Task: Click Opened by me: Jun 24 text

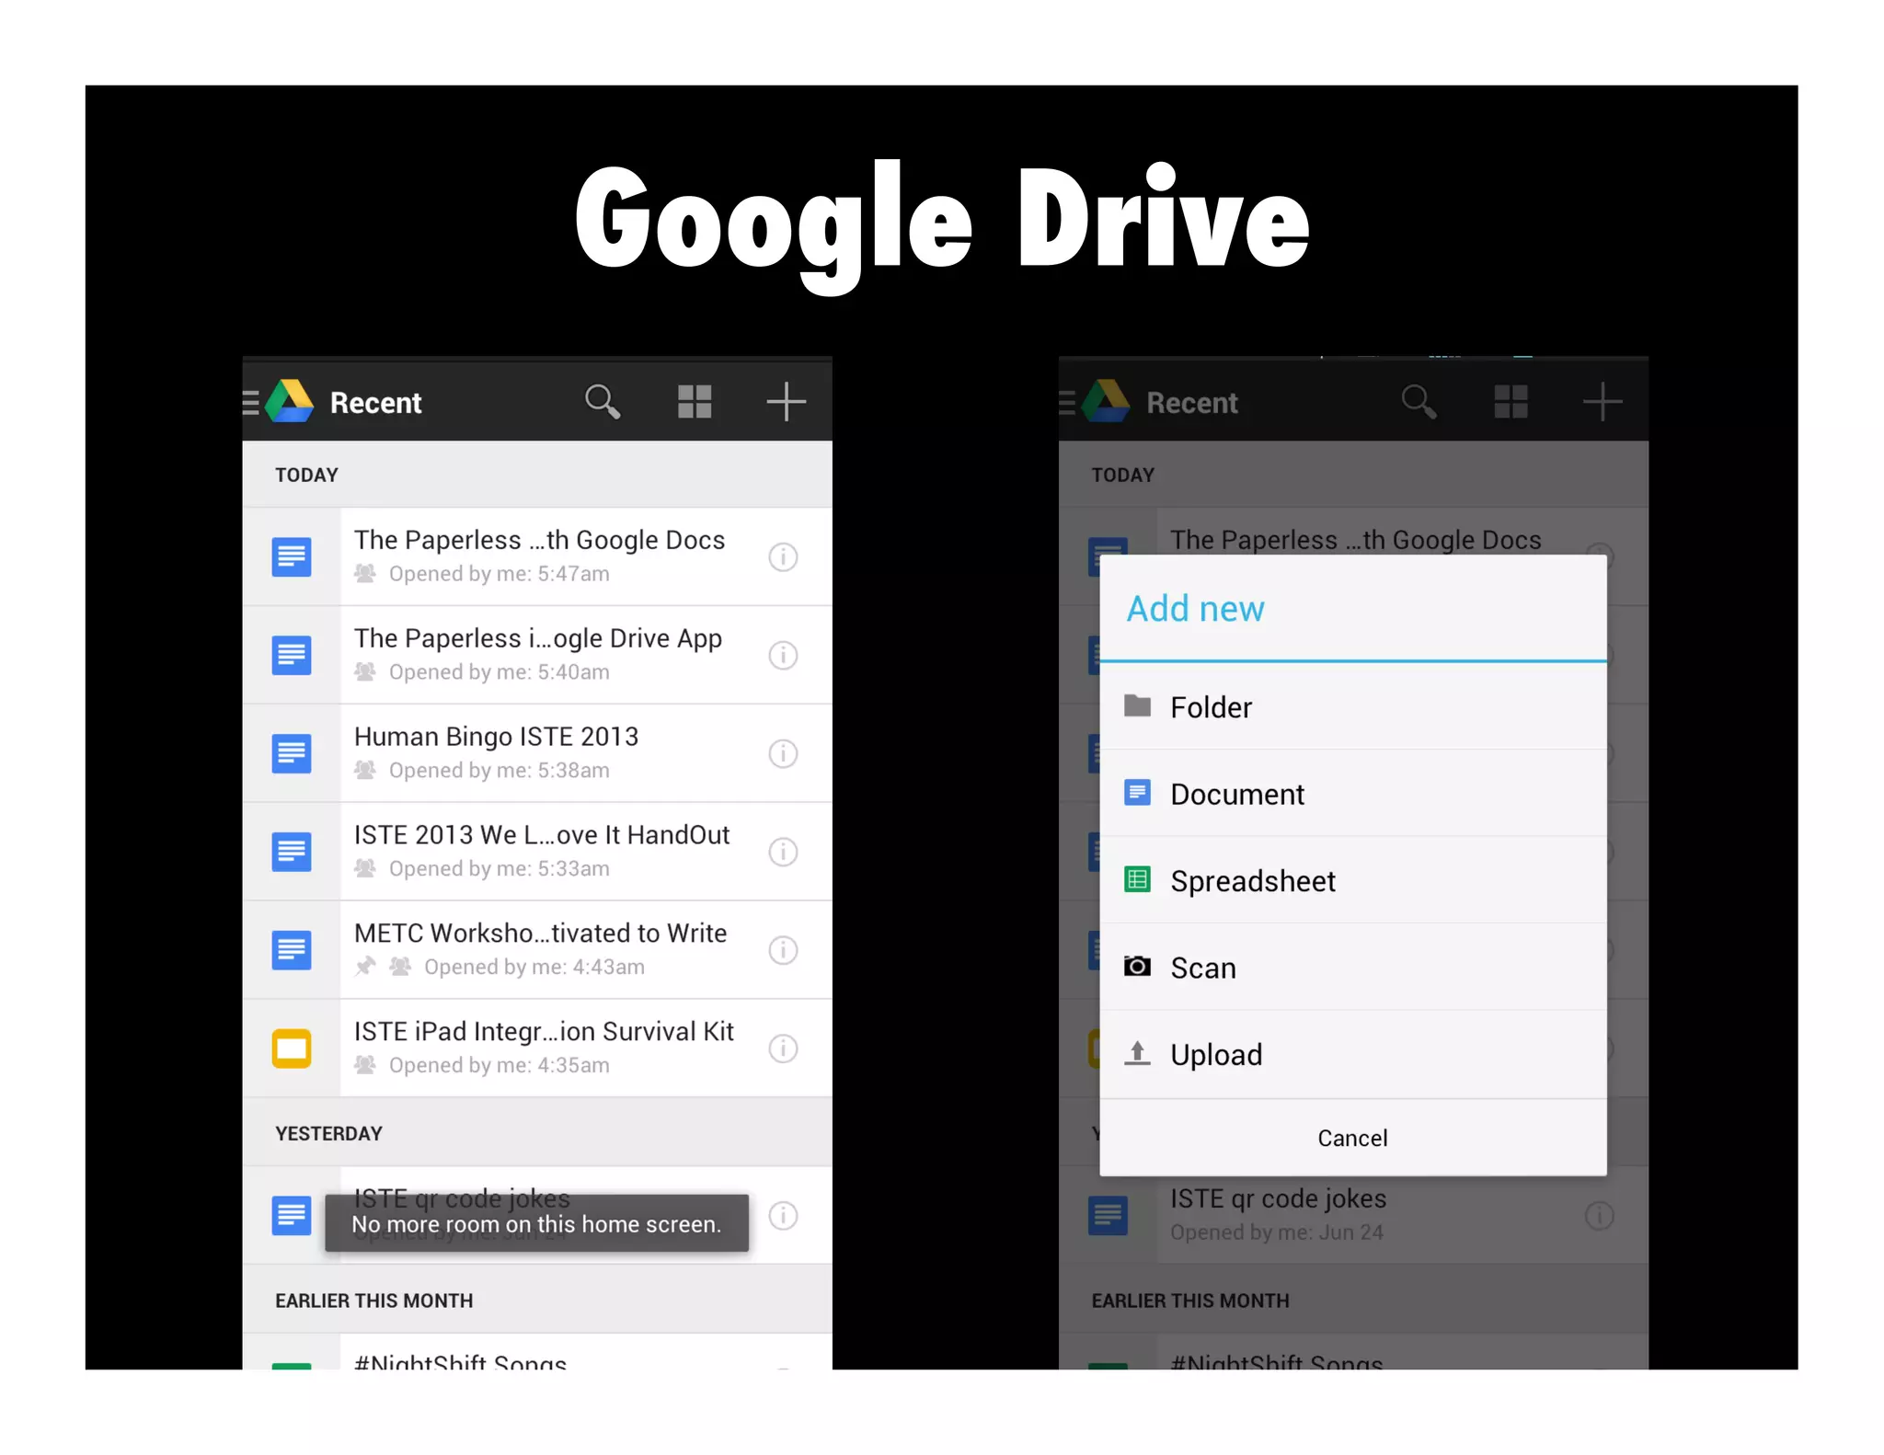Action: (1277, 1232)
